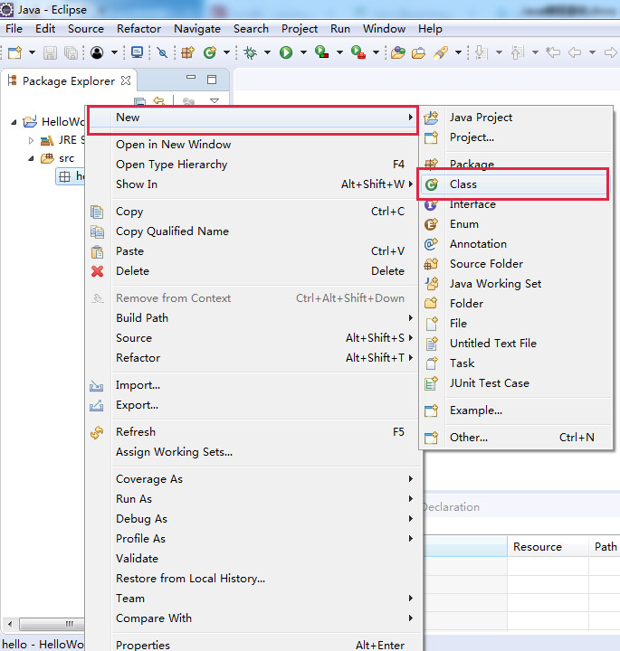Viewport: 620px width, 651px height.
Task: Click the Last Edit Location toolbar icon
Action: tap(553, 52)
